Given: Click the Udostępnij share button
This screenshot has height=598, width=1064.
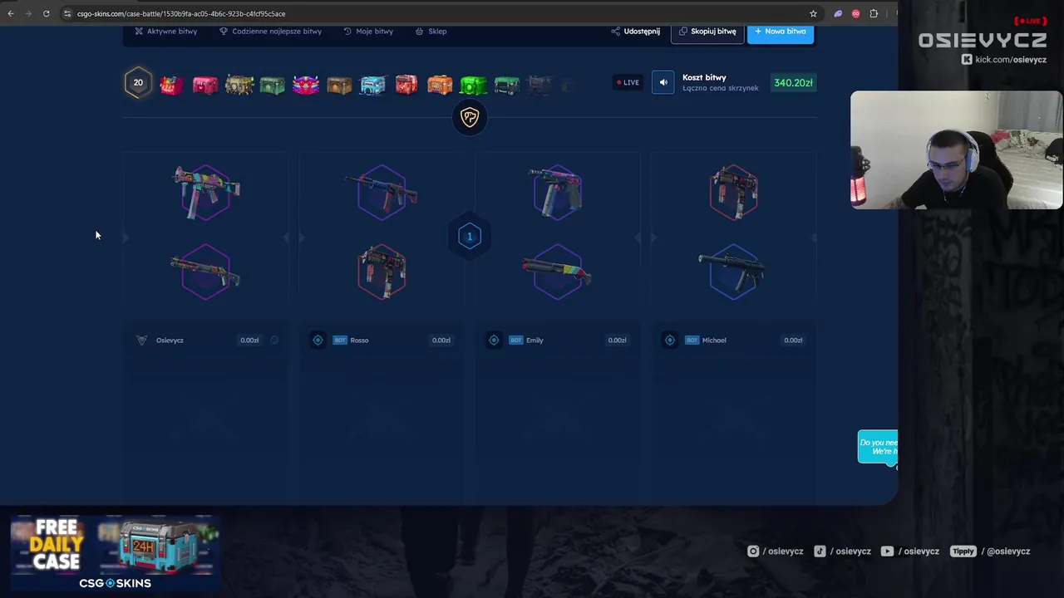Looking at the screenshot, I should 636,31.
